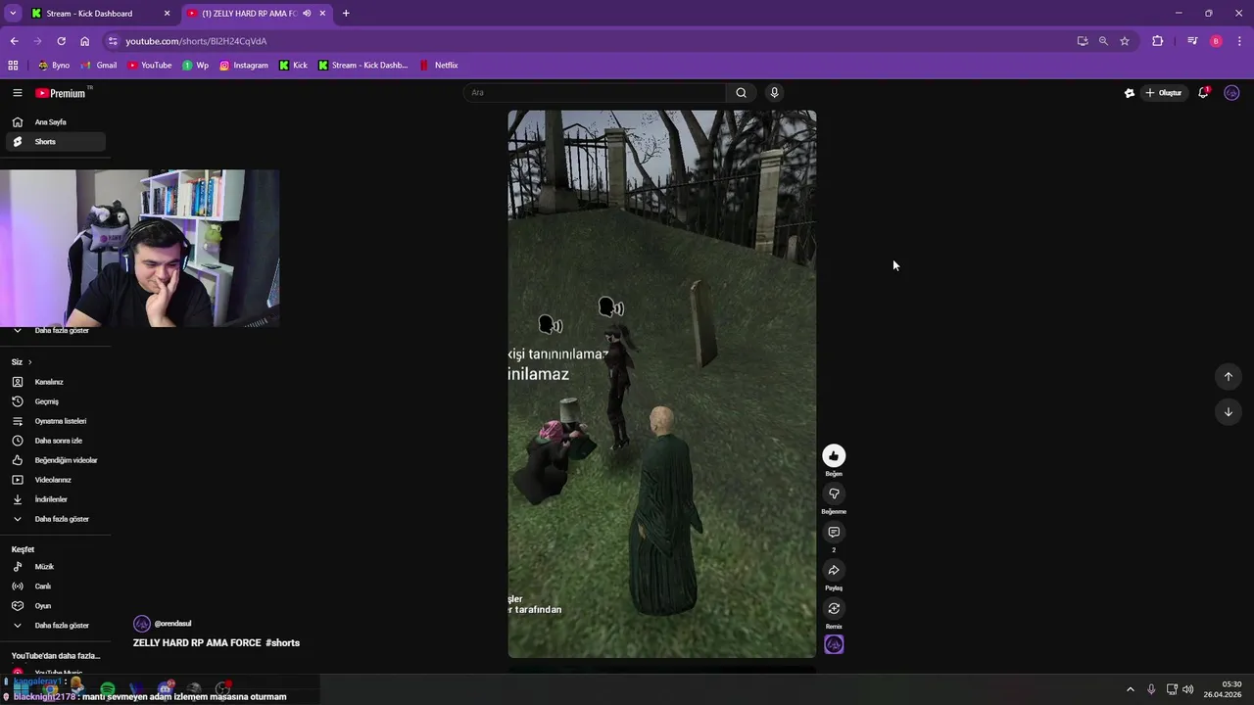Open the Netflix bookmark
The image size is (1254, 705).
[x=439, y=66]
